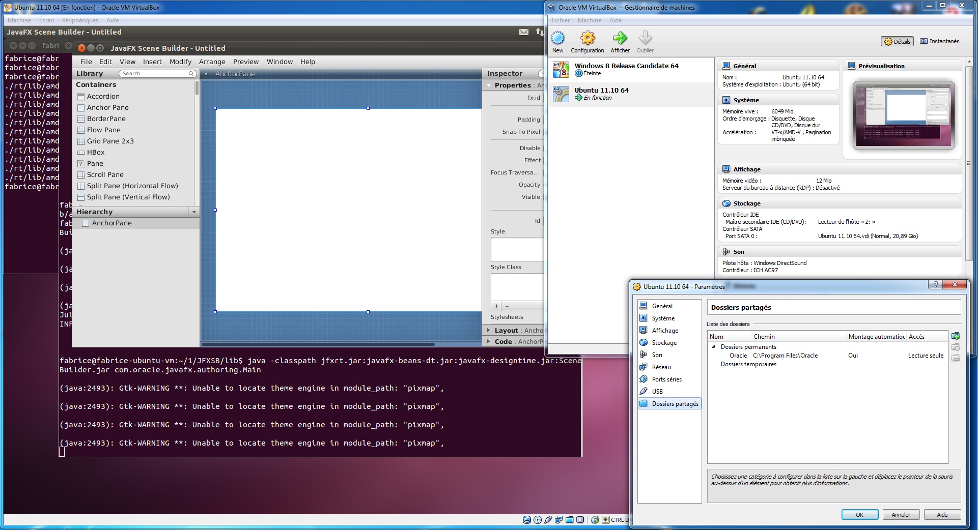Click the Library containers list scrollbar
The width and height of the screenshot is (978, 530).
(197, 89)
